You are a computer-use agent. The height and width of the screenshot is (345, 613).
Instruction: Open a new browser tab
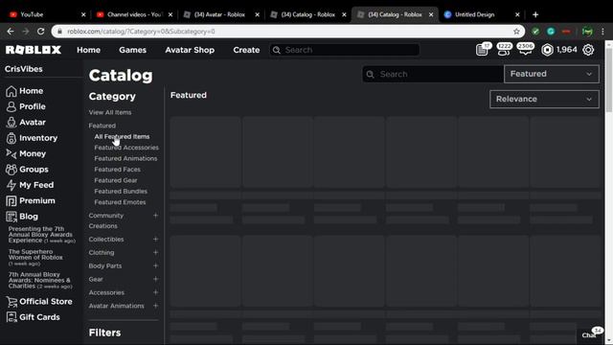point(535,14)
